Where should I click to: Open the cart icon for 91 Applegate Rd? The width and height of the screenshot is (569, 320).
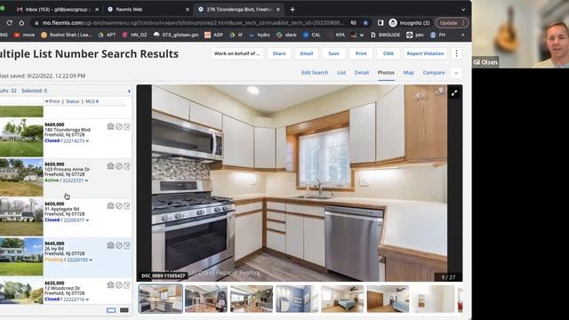tap(110, 205)
